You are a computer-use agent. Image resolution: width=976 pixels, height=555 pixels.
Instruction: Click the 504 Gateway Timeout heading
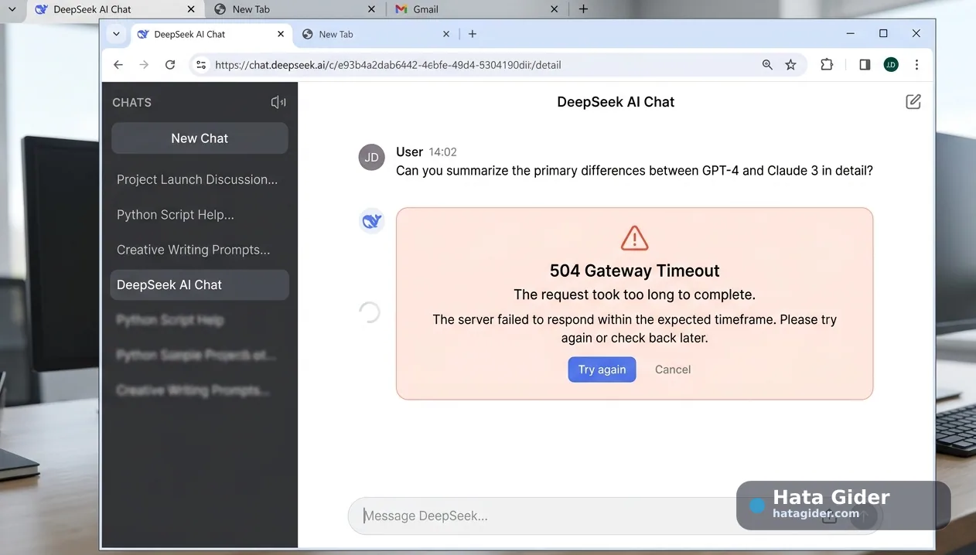634,271
